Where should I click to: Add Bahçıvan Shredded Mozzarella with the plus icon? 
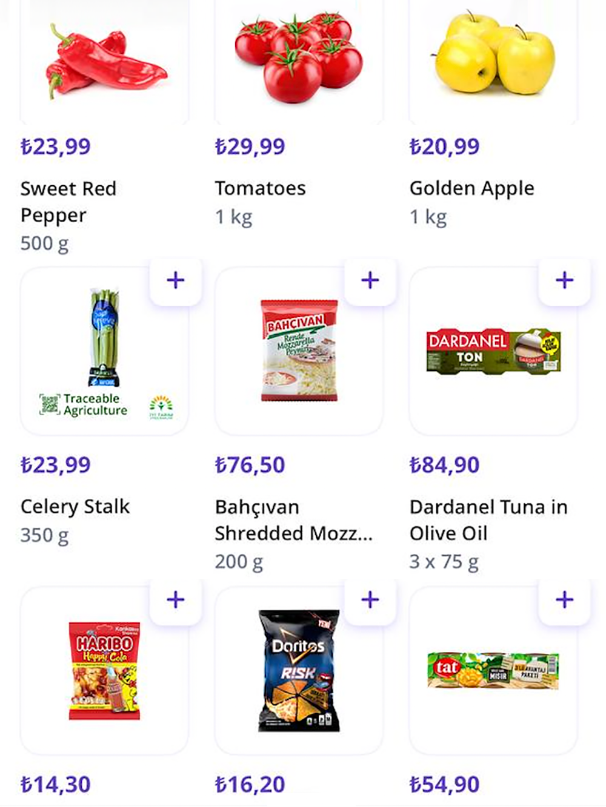pos(370,280)
